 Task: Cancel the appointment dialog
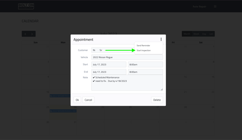[x=88, y=100]
